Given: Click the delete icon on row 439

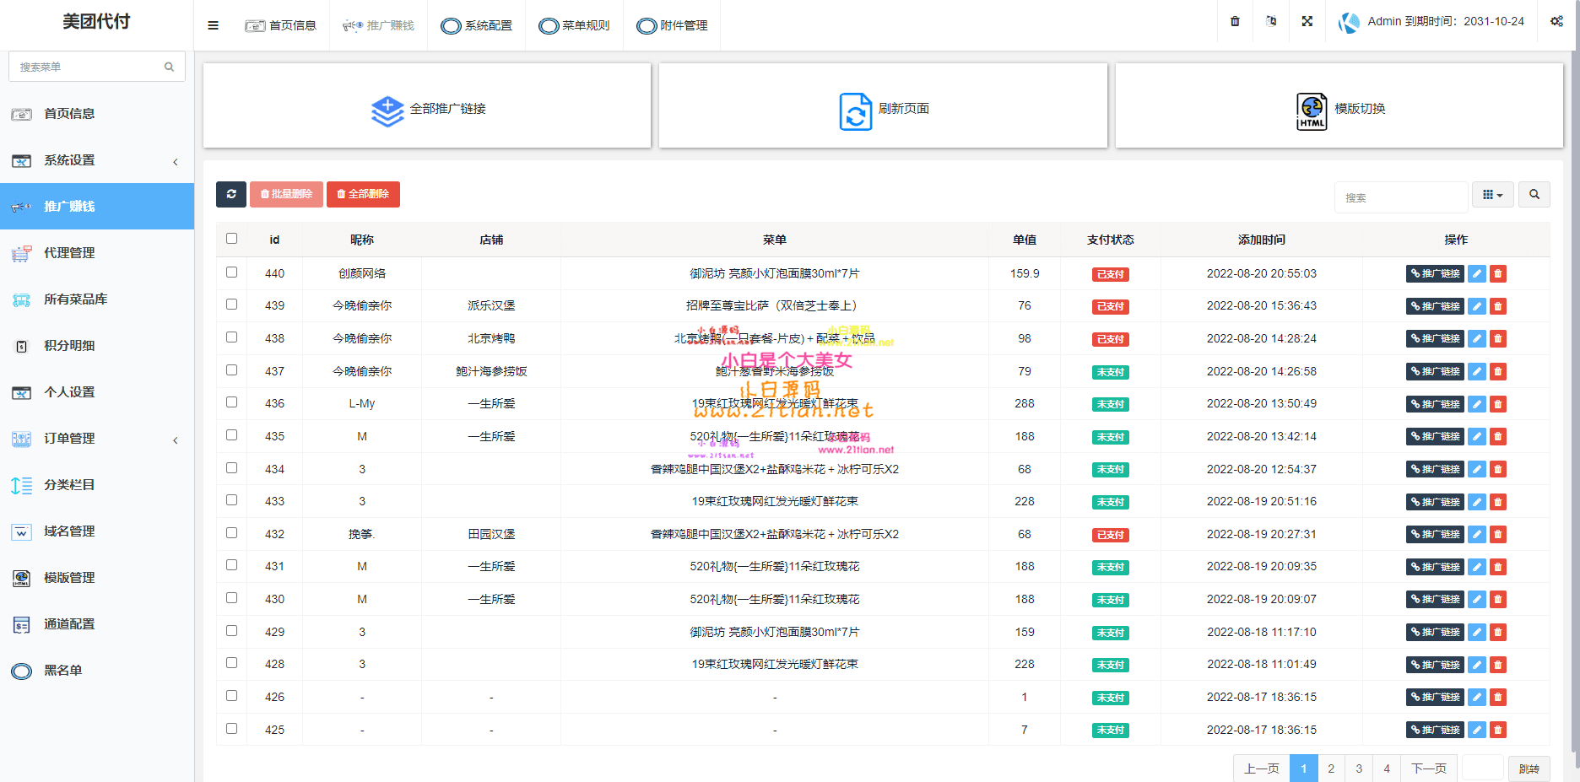Looking at the screenshot, I should pos(1497,306).
